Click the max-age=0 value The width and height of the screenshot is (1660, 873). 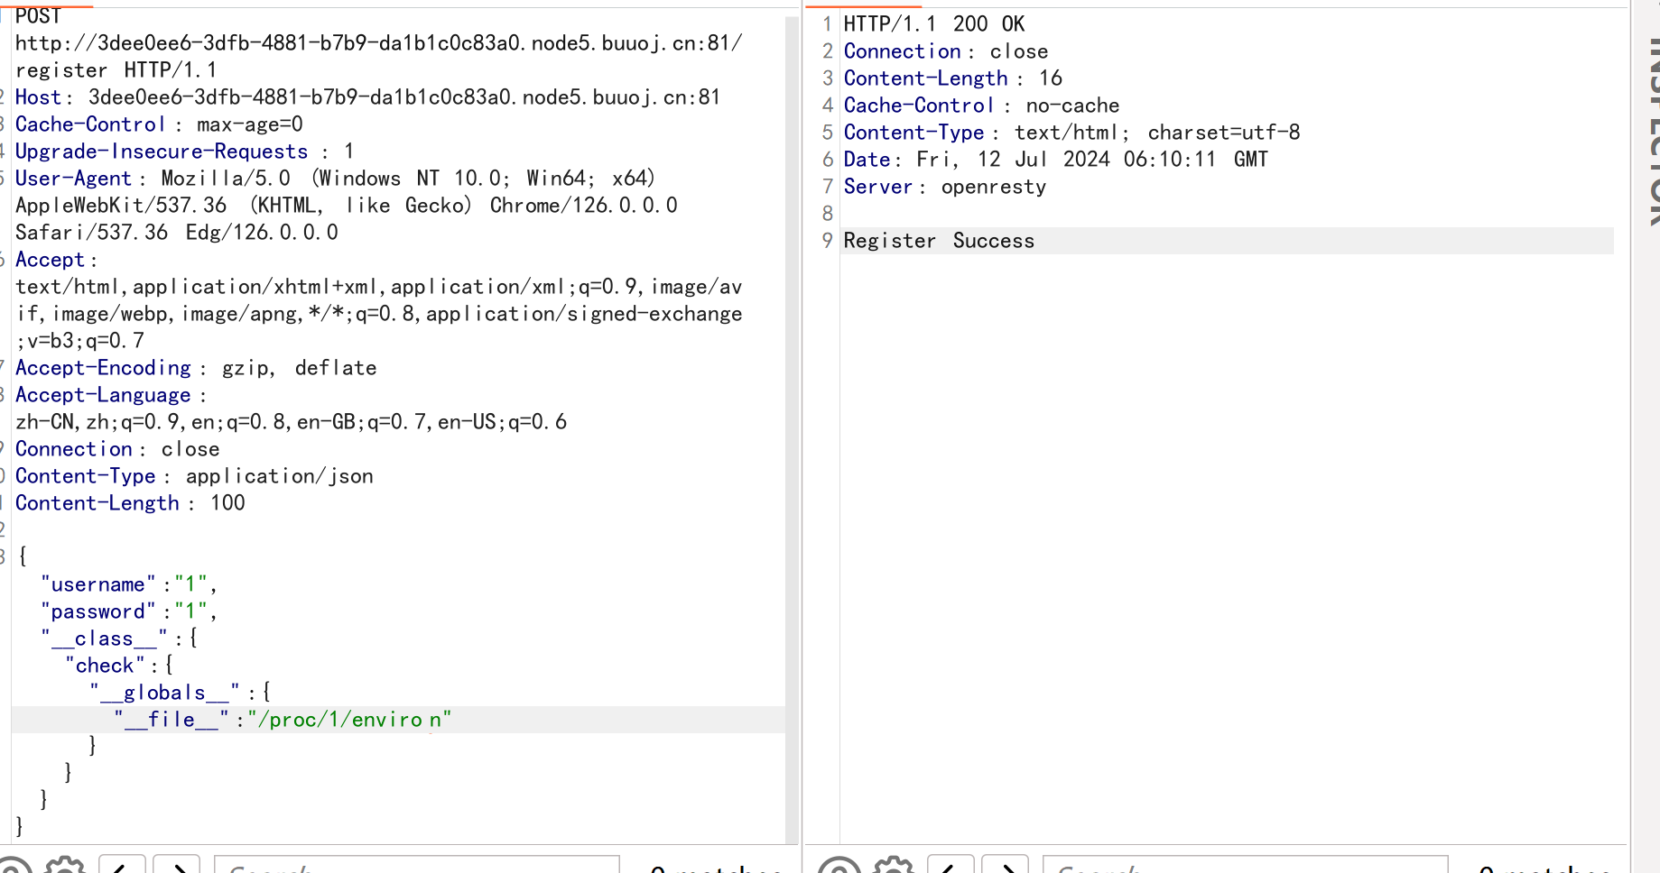[x=250, y=124]
